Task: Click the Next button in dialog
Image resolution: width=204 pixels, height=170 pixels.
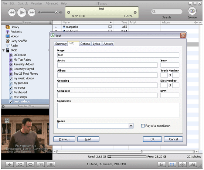Action: click(x=88, y=139)
